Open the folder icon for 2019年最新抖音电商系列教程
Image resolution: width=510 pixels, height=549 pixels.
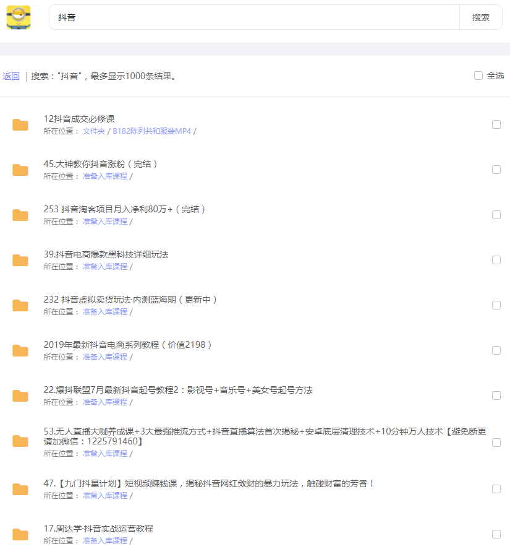[x=20, y=350]
